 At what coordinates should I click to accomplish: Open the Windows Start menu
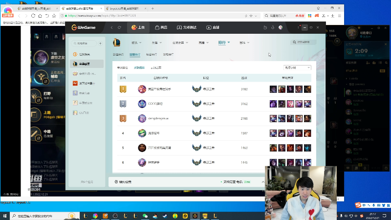[5, 216]
